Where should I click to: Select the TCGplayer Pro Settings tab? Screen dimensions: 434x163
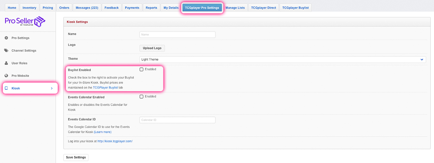202,8
